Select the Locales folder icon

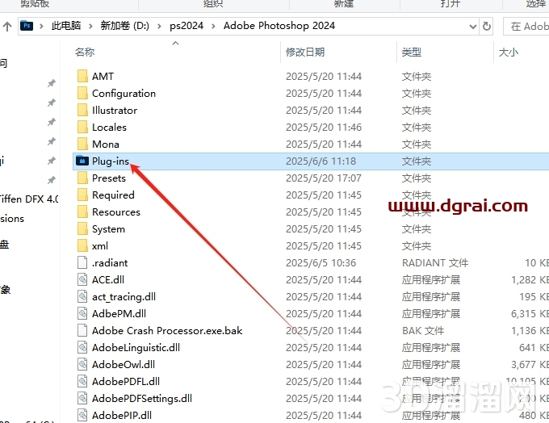coord(82,127)
